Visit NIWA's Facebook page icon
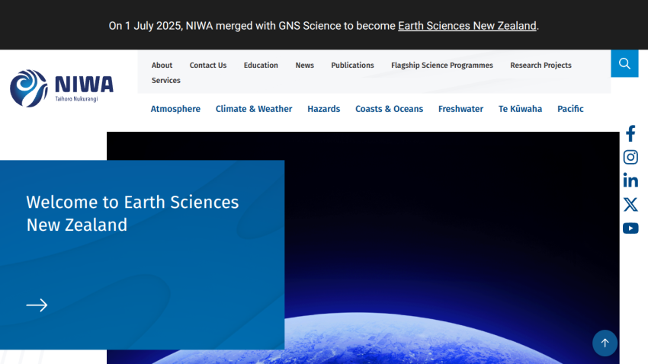The height and width of the screenshot is (364, 648). pyautogui.click(x=630, y=134)
